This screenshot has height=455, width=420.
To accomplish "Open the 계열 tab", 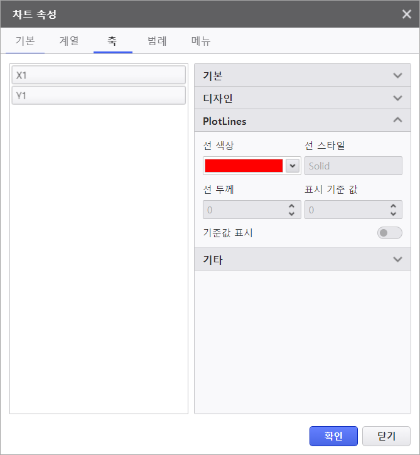I will 69,41.
